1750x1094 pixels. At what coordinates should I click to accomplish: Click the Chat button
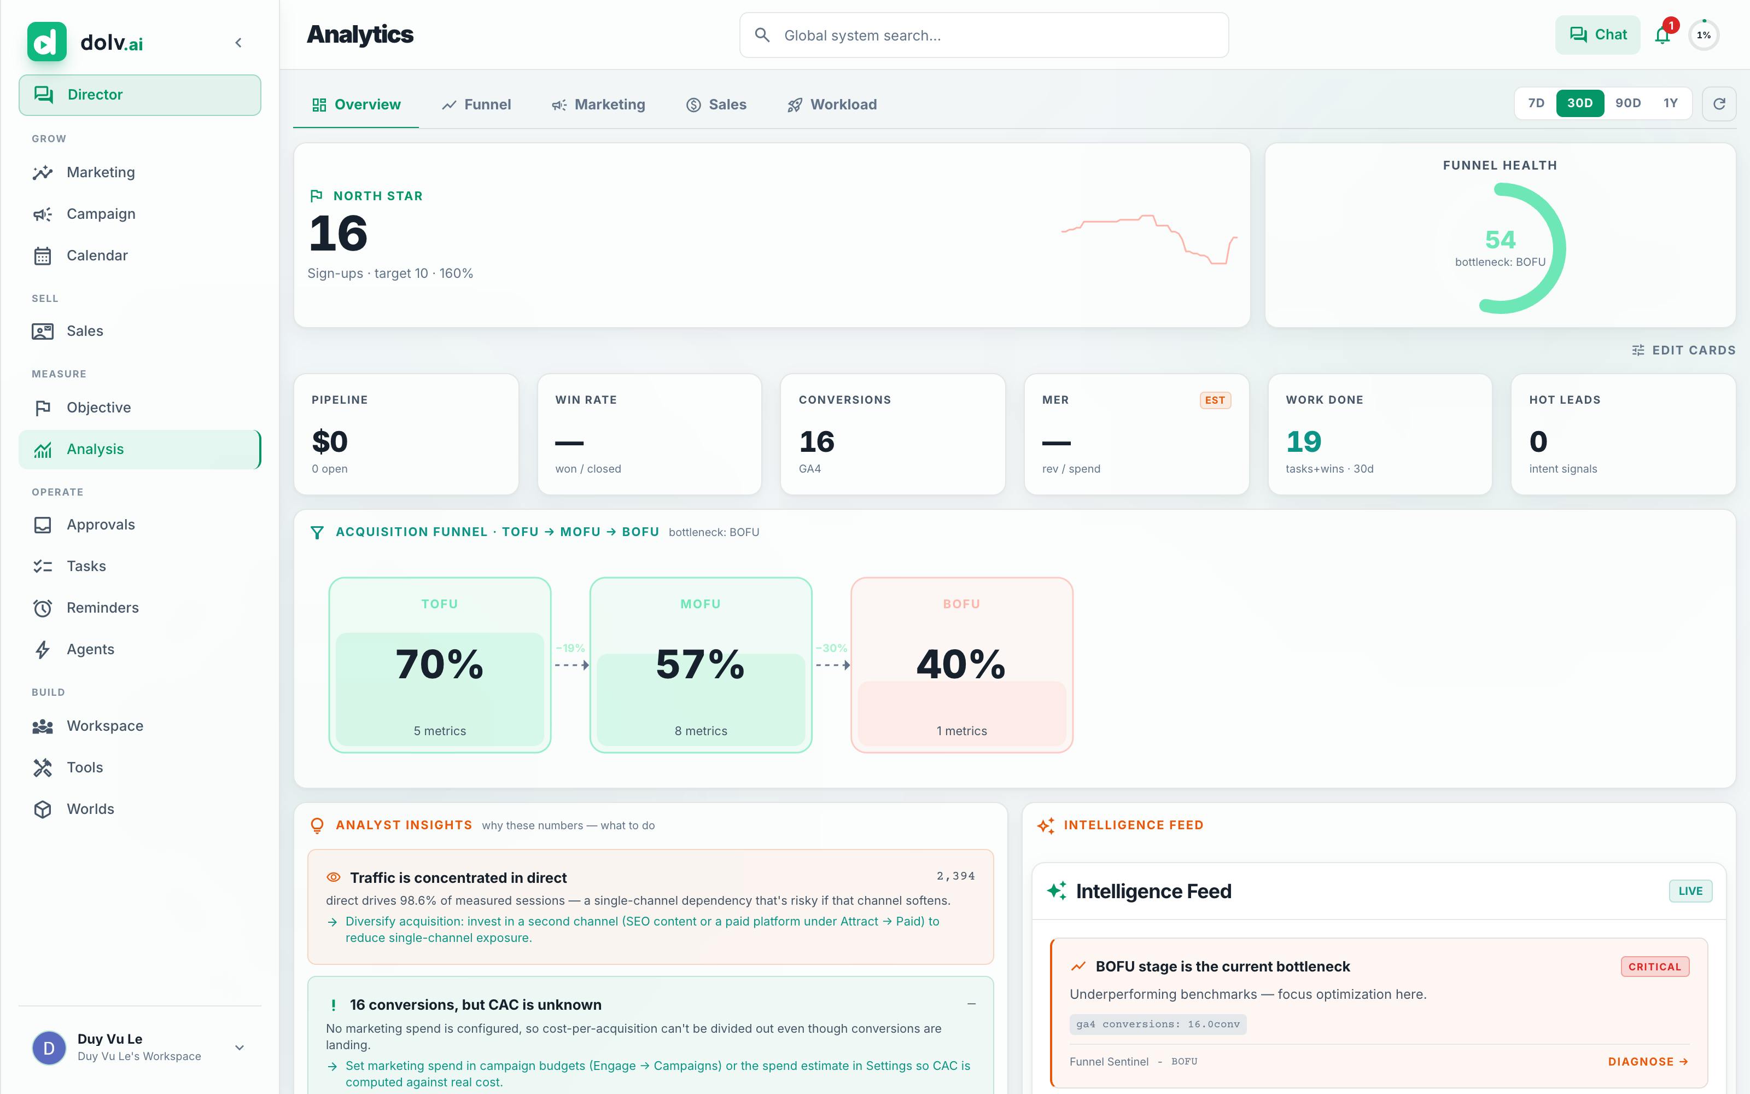point(1597,34)
